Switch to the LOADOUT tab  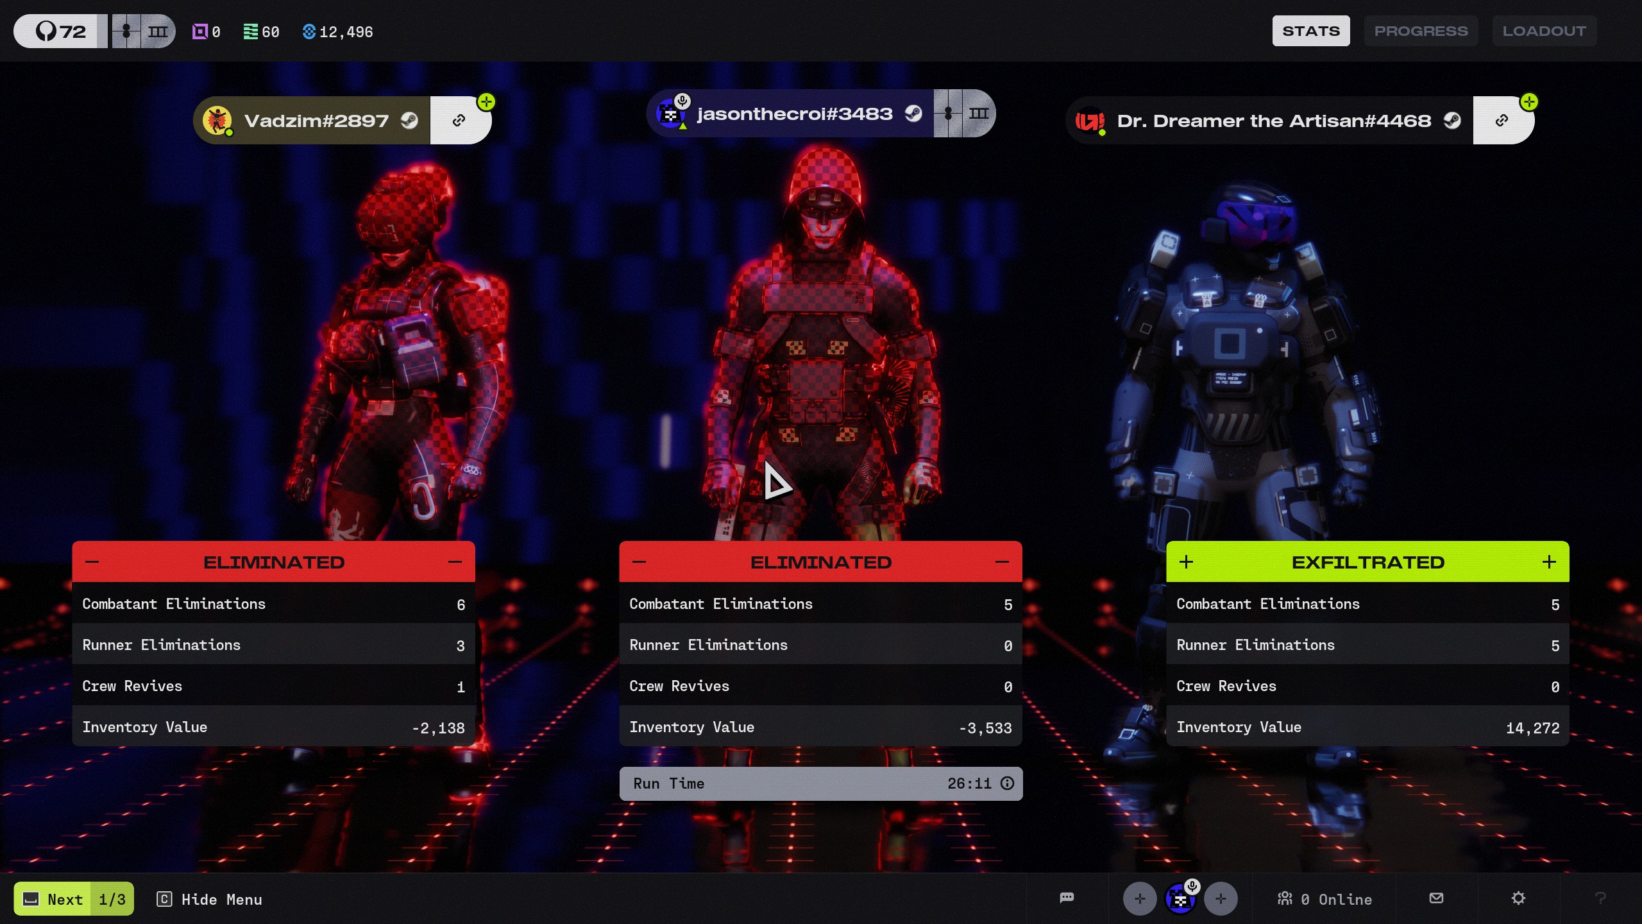tap(1545, 31)
